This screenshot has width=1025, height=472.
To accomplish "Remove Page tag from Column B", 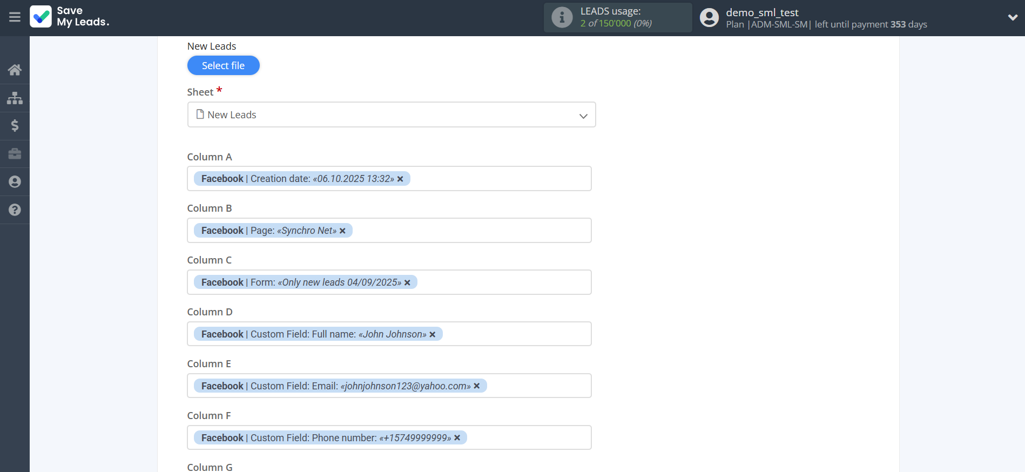I will (342, 231).
